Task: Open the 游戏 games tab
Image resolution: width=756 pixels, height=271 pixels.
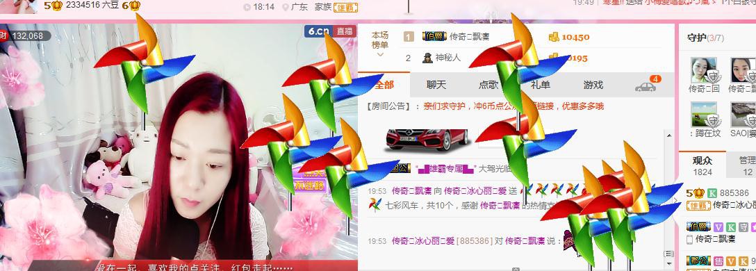Action: (593, 85)
